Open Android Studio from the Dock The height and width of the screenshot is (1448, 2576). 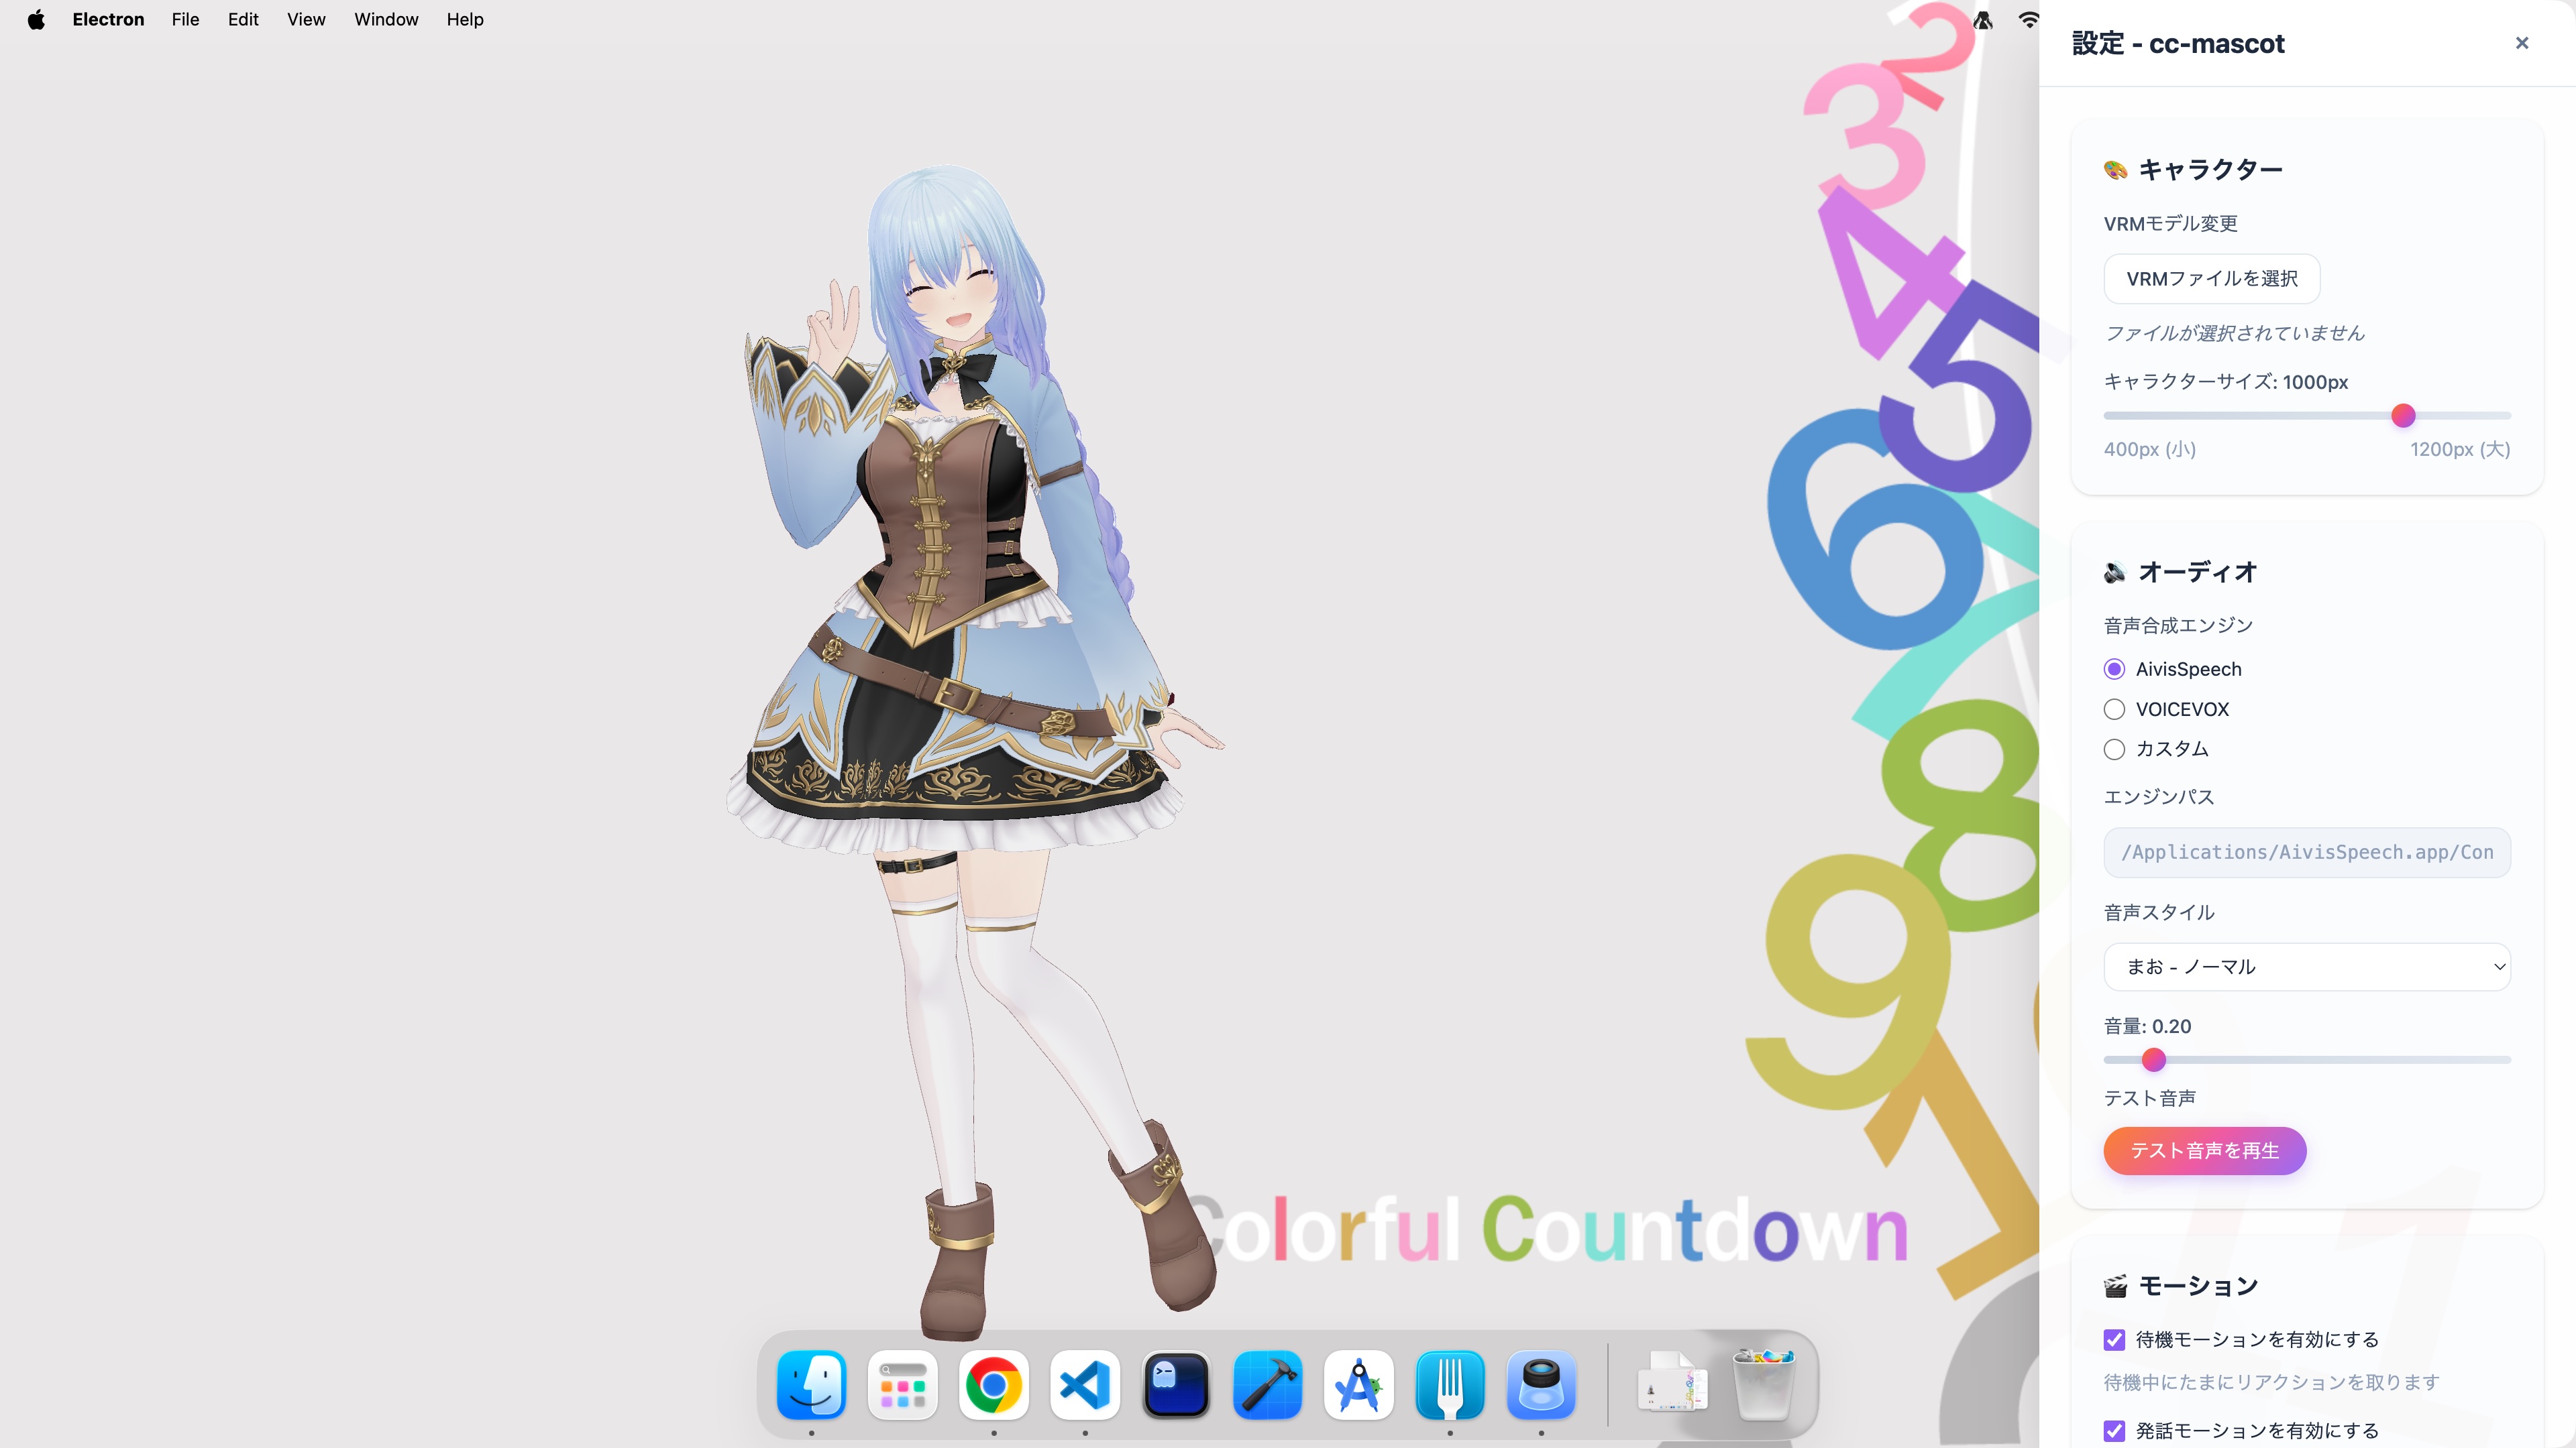(x=1359, y=1385)
